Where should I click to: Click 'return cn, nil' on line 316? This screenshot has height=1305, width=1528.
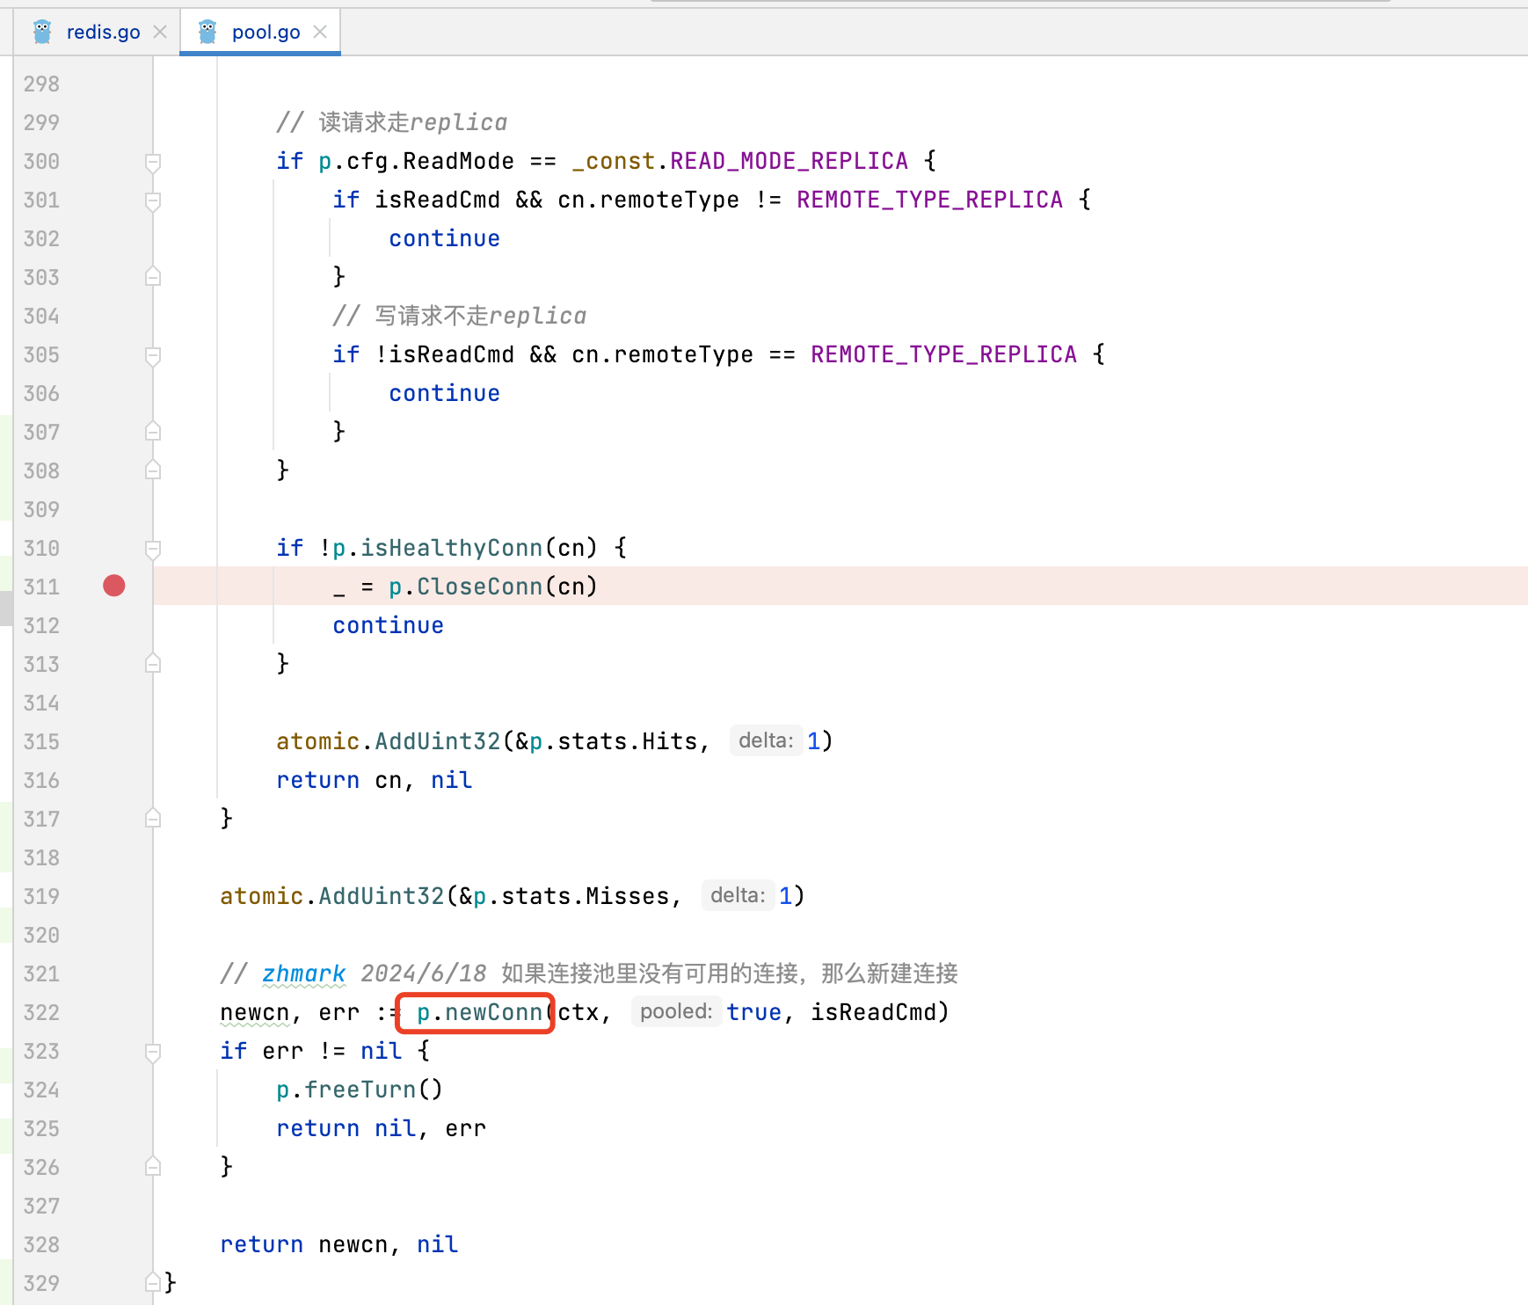pos(375,780)
